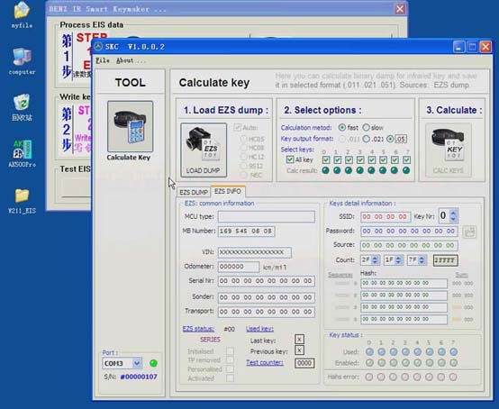Click the Test counter link
The image size is (499, 409).
click(265, 362)
